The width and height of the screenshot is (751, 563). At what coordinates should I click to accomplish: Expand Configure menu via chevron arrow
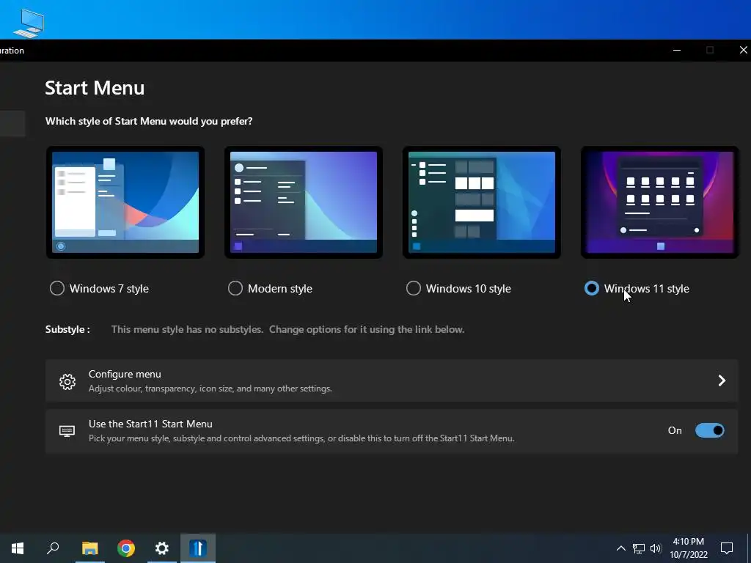(x=722, y=380)
